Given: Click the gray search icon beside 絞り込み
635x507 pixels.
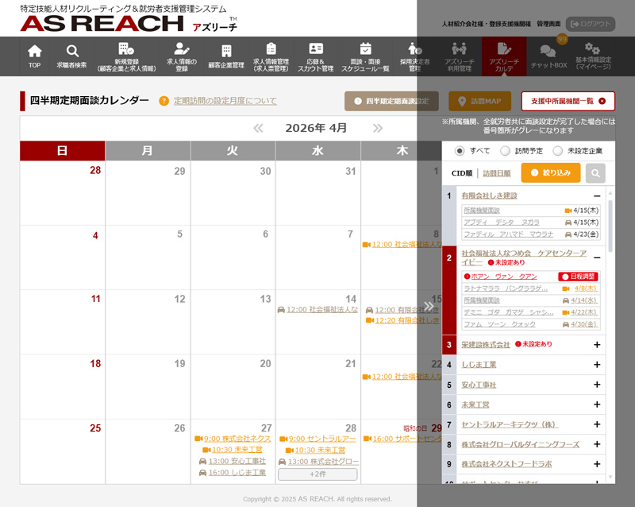Looking at the screenshot, I should pyautogui.click(x=595, y=173).
